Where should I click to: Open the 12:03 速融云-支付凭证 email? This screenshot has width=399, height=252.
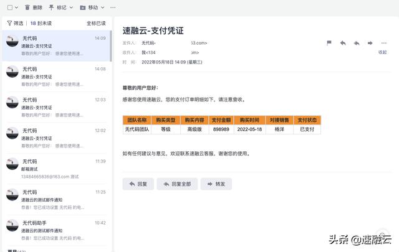point(56,107)
